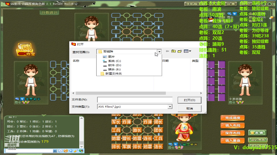Select the 炸弹 piece beside 师长
This screenshot has width=277, height=155.
148,122
